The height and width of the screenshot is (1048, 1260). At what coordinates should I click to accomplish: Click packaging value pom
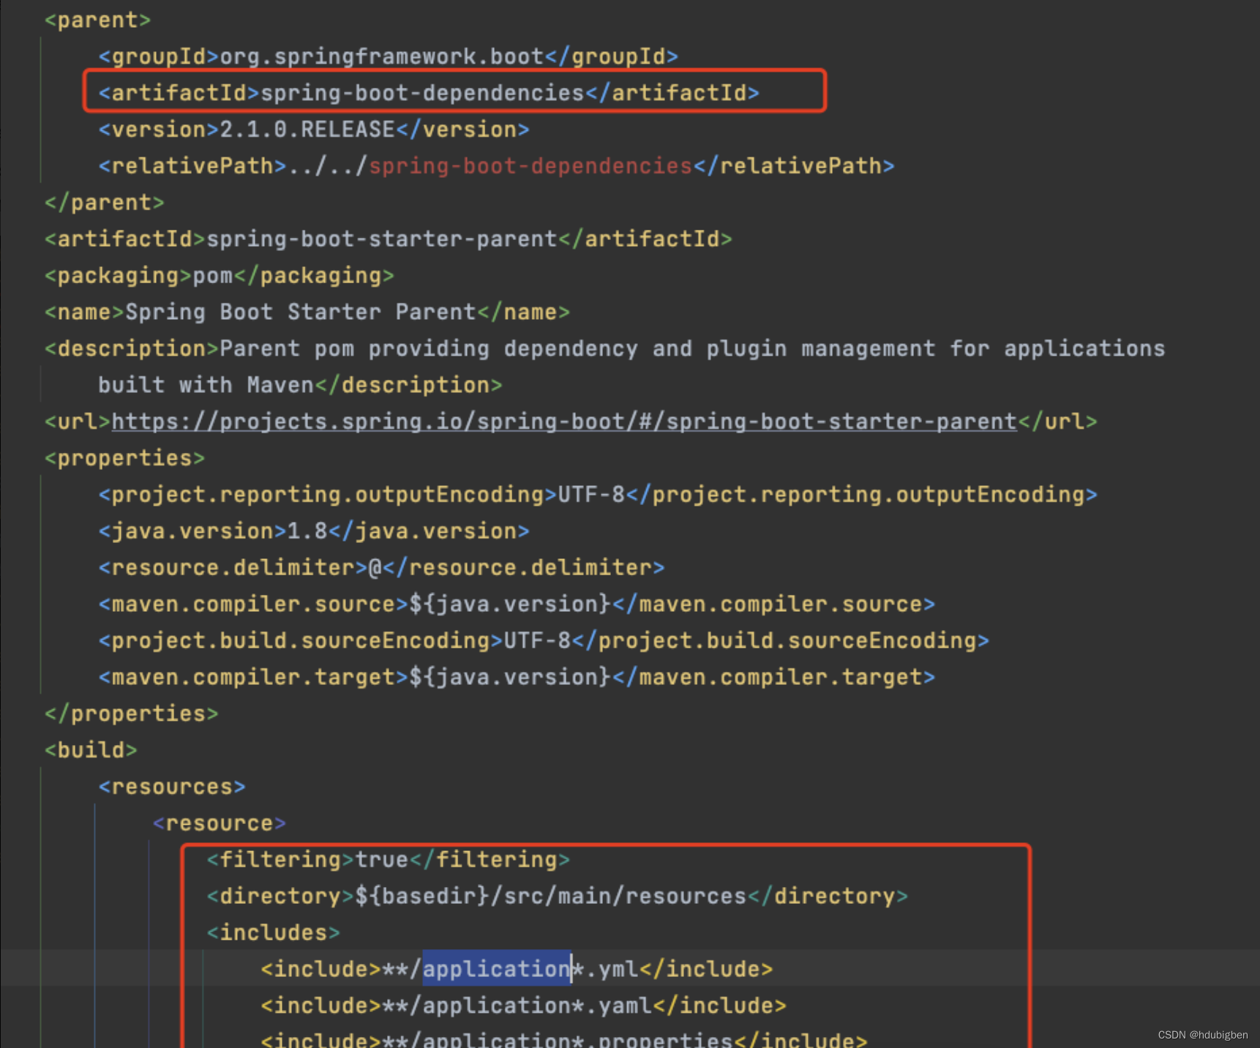pyautogui.click(x=212, y=276)
